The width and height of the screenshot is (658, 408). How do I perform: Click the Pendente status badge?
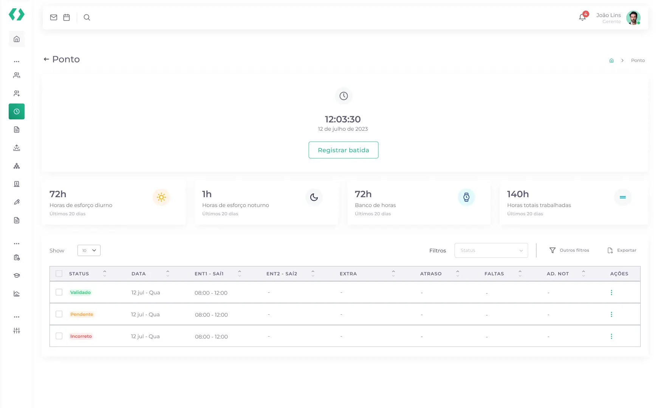click(82, 314)
